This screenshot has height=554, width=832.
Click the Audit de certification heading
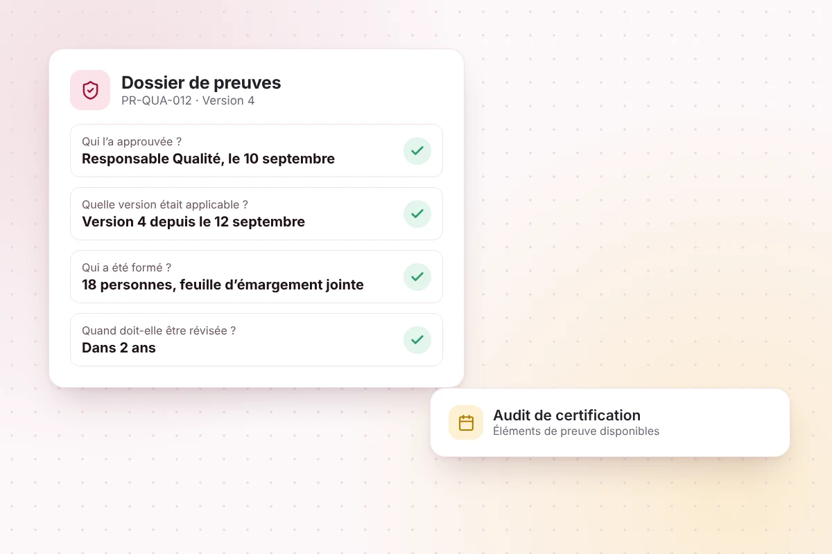coord(566,415)
